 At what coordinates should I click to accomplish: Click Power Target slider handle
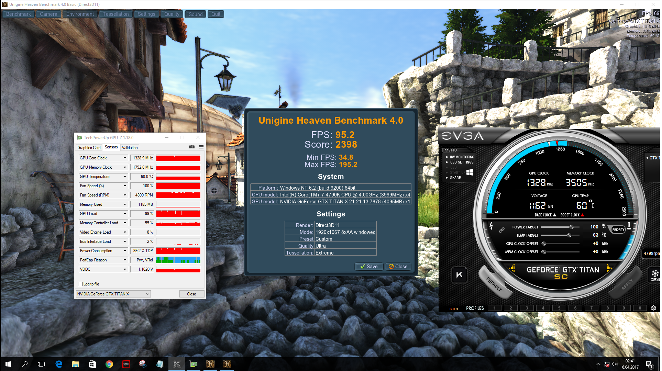click(572, 227)
